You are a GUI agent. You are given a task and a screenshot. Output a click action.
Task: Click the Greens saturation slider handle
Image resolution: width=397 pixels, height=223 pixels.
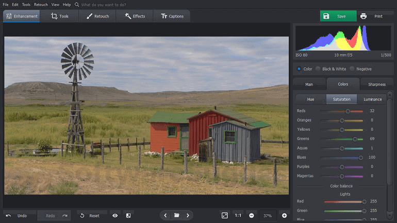pyautogui.click(x=355, y=139)
